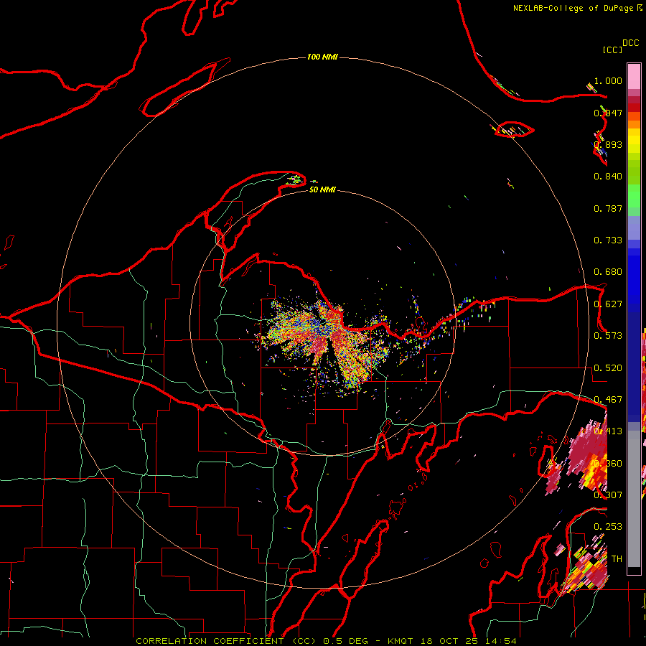Click the TH threshold legend label
This screenshot has width=646, height=646.
pos(617,559)
